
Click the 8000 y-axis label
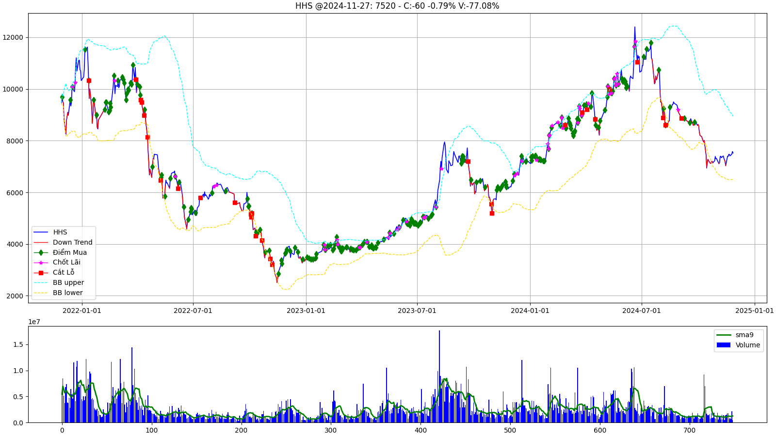coord(16,141)
